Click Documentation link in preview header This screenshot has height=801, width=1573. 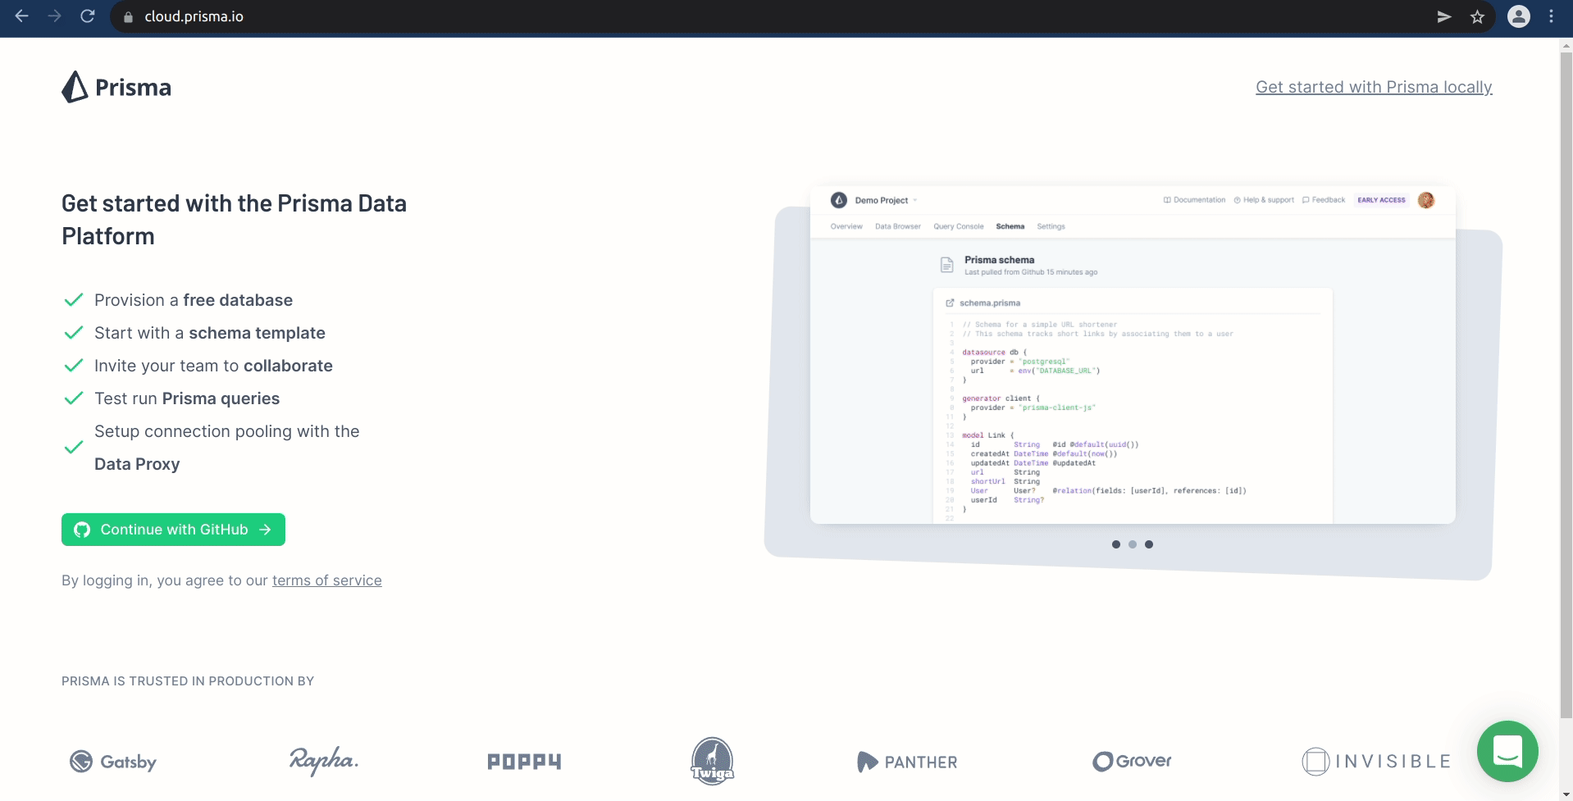(x=1194, y=200)
